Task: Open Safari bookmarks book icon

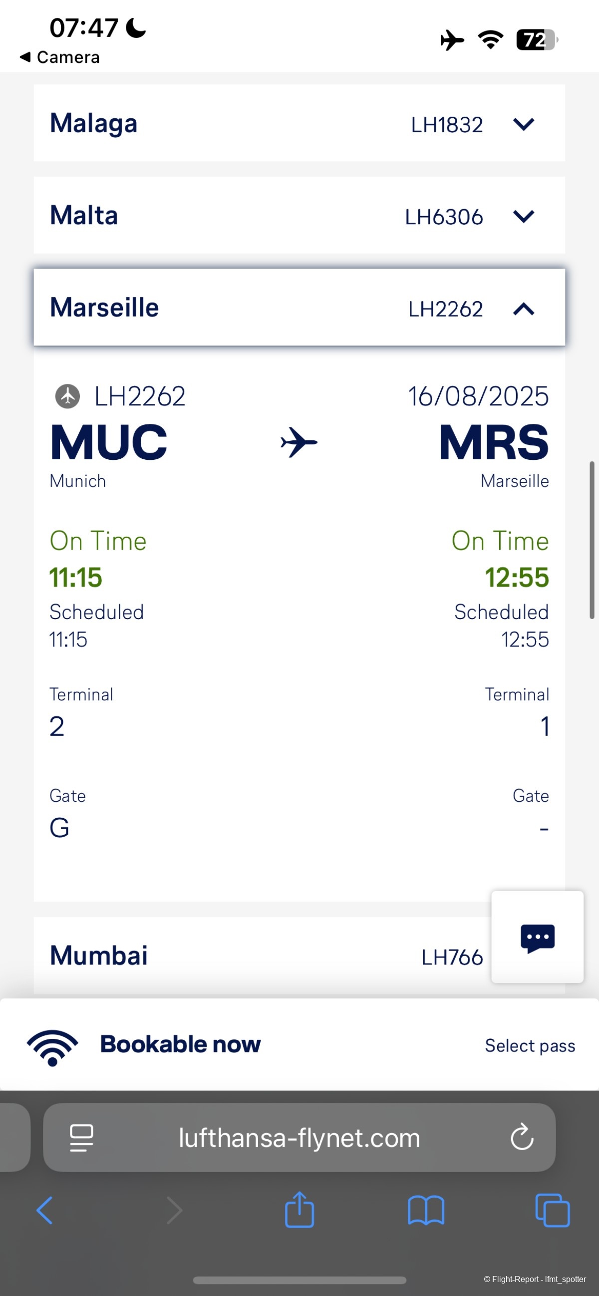Action: [x=425, y=1211]
